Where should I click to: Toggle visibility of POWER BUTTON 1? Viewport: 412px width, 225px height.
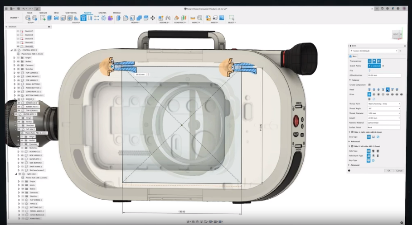19,88
